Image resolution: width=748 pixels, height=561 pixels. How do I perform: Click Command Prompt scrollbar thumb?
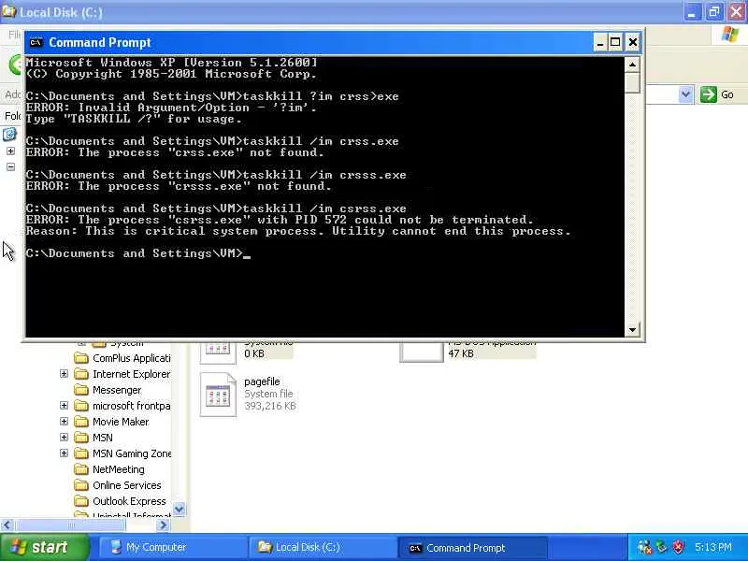(x=632, y=83)
